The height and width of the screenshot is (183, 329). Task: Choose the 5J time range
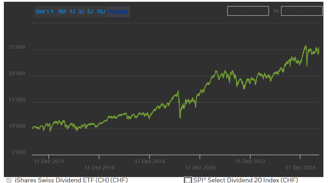point(90,12)
